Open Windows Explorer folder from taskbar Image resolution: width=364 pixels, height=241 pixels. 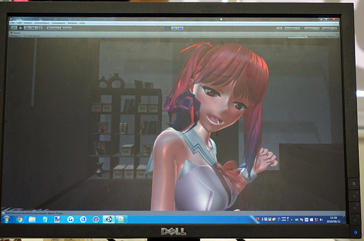pyautogui.click(x=32, y=219)
